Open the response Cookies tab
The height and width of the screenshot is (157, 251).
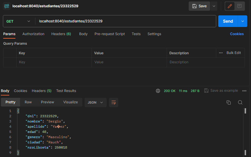tap(21, 91)
